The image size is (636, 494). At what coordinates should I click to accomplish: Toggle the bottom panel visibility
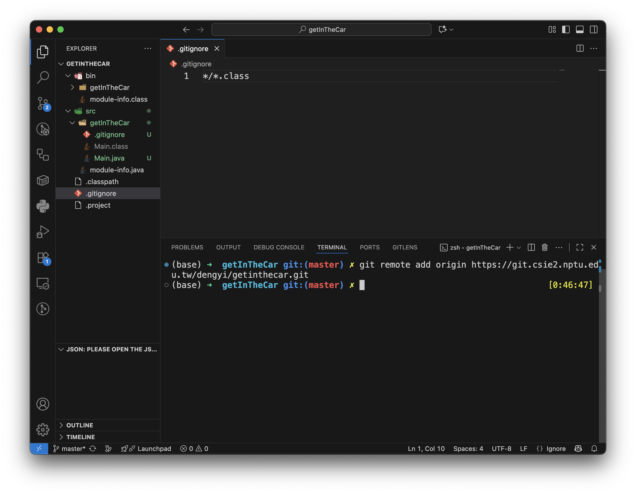580,30
